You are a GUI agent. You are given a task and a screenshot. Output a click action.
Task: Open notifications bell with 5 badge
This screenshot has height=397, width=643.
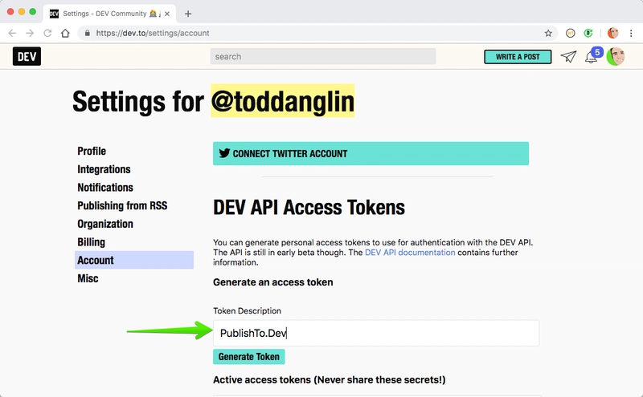[592, 55]
